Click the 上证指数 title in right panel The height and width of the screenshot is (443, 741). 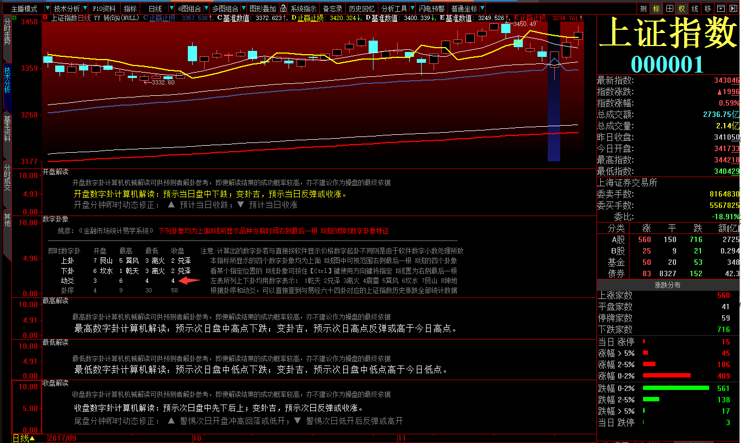pyautogui.click(x=668, y=34)
